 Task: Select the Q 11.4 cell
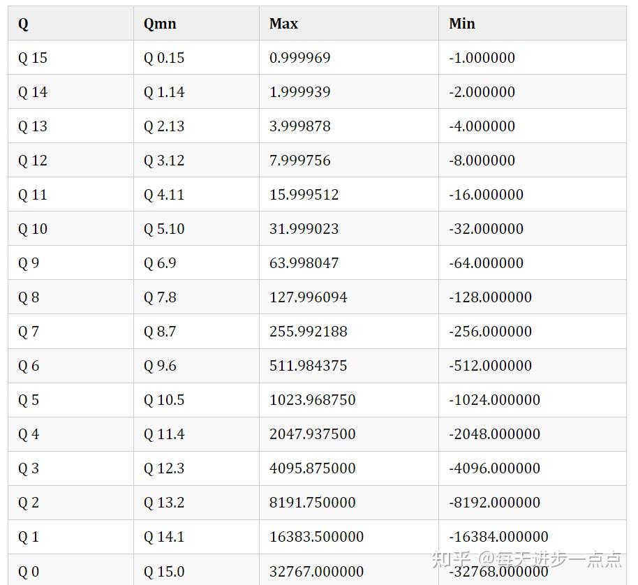tap(164, 434)
